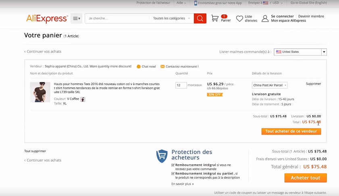Image resolution: width=339 pixels, height=196 pixels.
Task: Click the V Coffee color swatch thumbnail
Action: (83, 99)
